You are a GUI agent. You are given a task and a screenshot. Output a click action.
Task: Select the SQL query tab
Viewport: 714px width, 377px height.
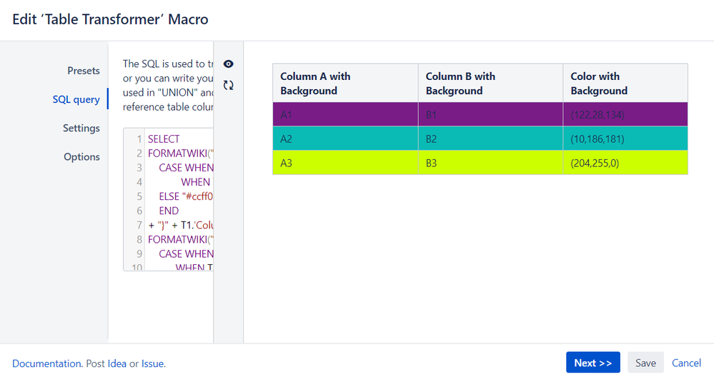76,99
